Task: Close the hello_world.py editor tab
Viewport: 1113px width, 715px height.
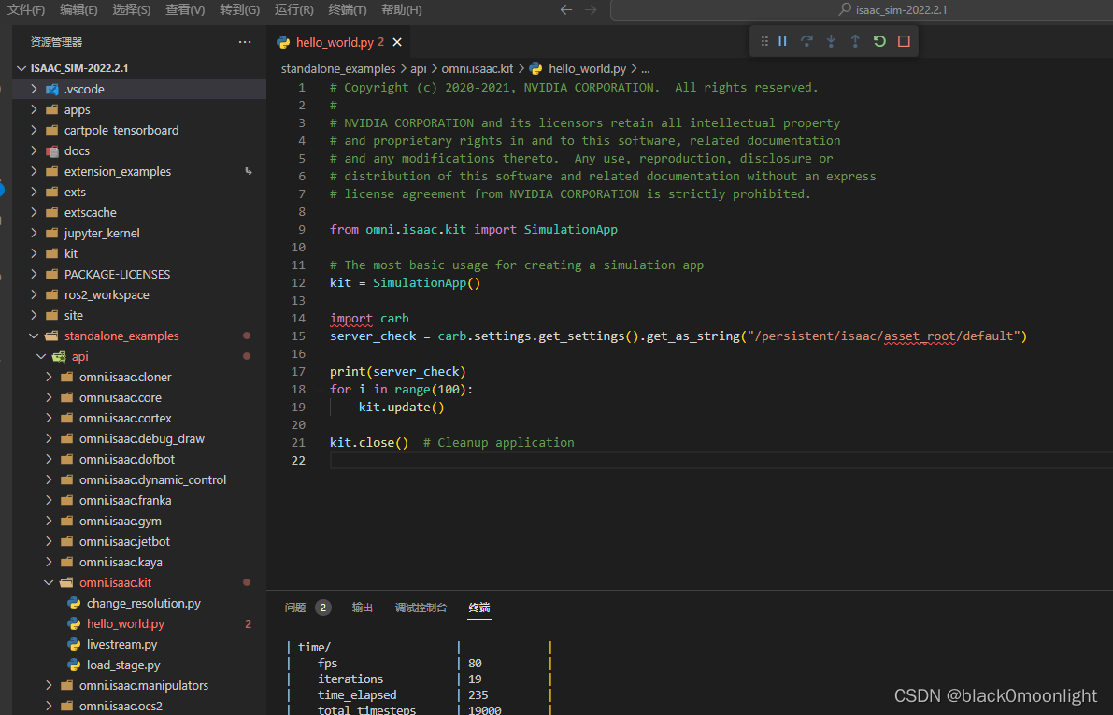Action: pos(397,42)
